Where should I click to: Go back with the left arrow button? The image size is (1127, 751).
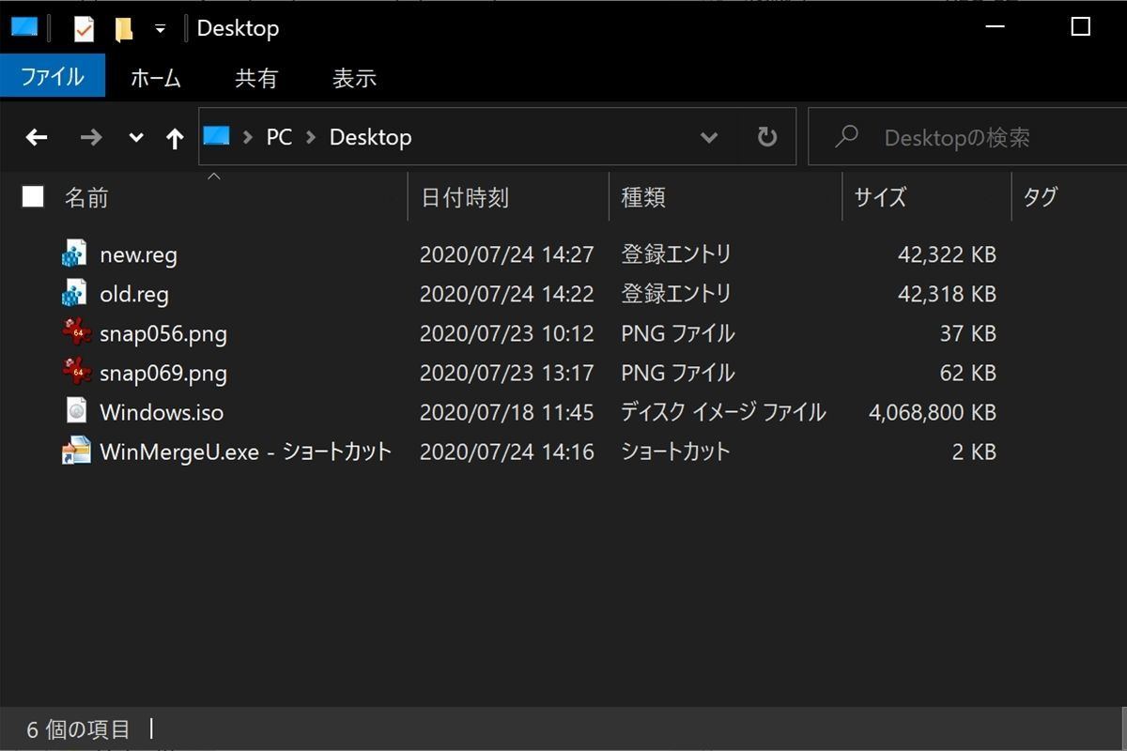pyautogui.click(x=37, y=138)
